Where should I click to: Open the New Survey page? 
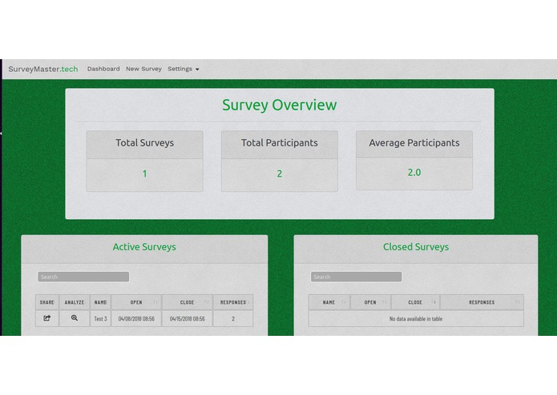point(143,69)
